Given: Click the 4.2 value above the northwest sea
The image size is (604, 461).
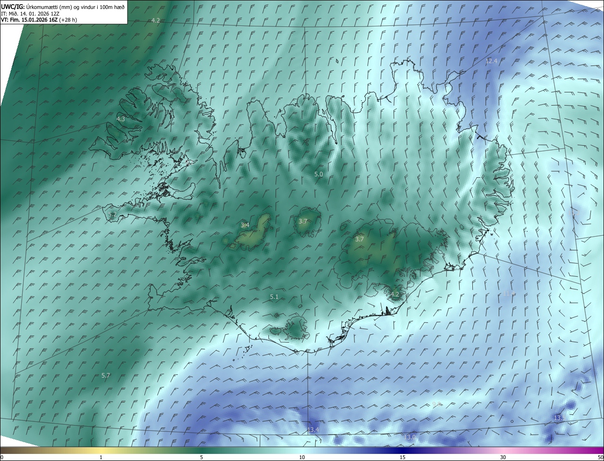Looking at the screenshot, I should tap(155, 20).
